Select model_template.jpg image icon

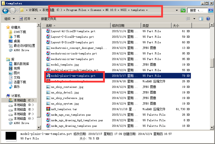click(48, 64)
